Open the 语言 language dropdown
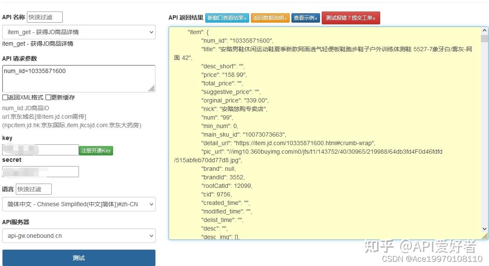 click(79, 204)
